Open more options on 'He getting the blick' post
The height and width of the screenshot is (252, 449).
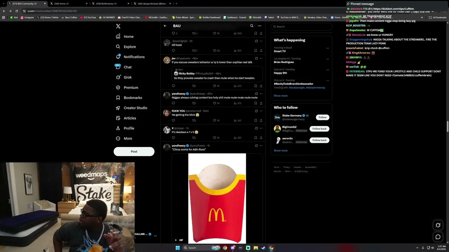(261, 111)
